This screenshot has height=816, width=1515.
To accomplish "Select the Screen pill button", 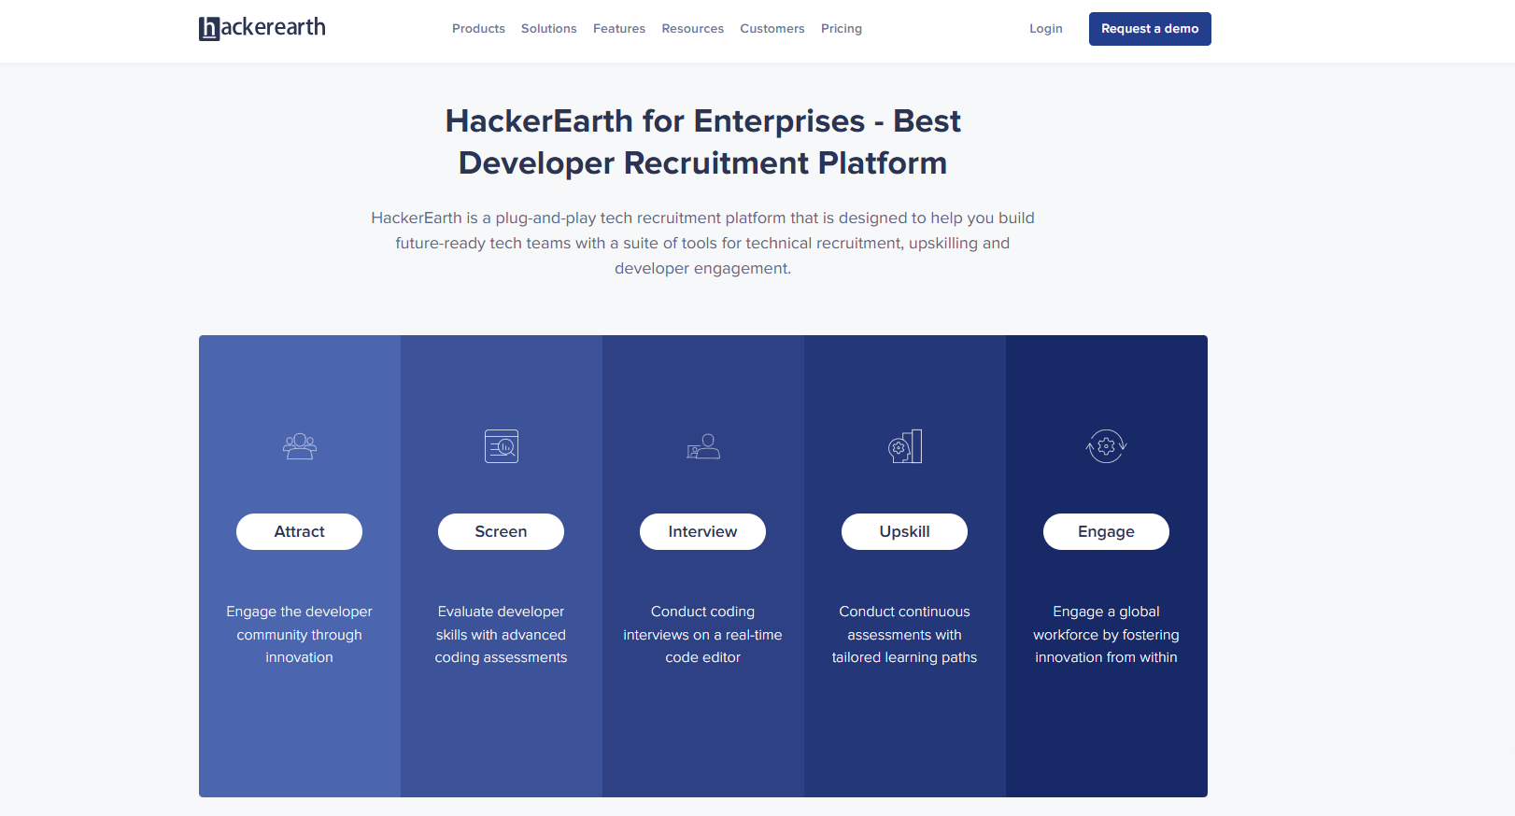I will (x=501, y=531).
